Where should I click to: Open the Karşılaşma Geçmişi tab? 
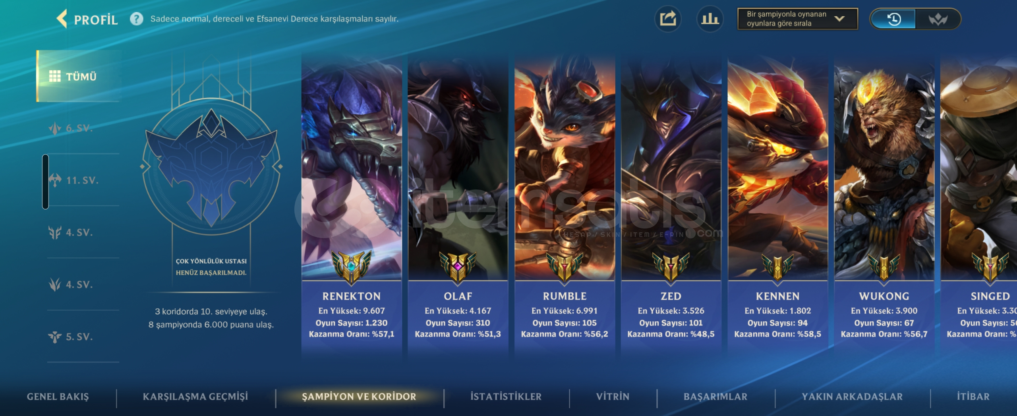coord(195,397)
